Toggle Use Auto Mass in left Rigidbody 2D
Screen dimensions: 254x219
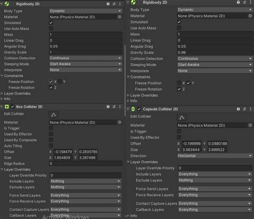tap(51, 29)
